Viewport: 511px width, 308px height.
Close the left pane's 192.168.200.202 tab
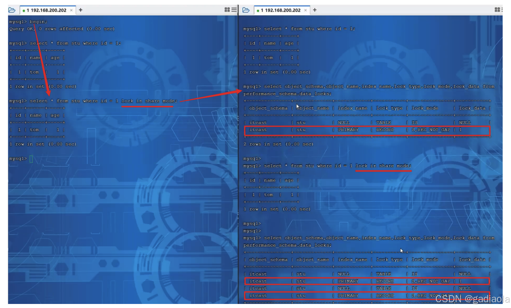click(71, 10)
